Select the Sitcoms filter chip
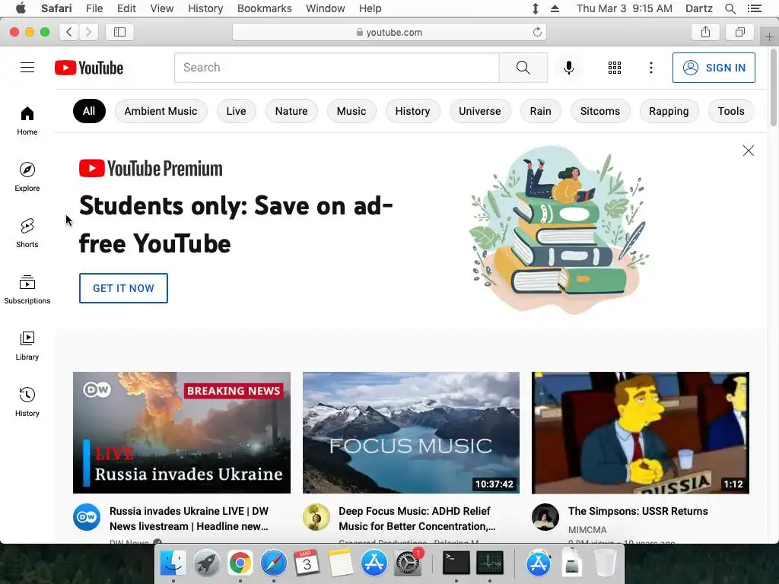The image size is (779, 584). click(x=600, y=111)
